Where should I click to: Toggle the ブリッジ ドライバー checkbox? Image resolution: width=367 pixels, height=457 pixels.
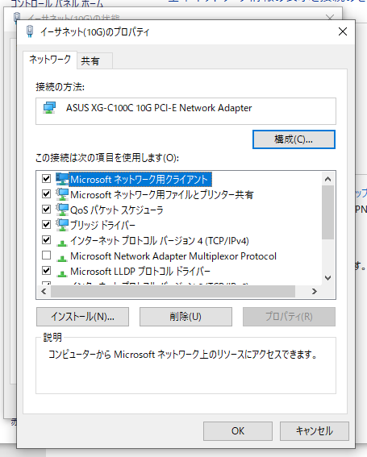[x=47, y=224]
